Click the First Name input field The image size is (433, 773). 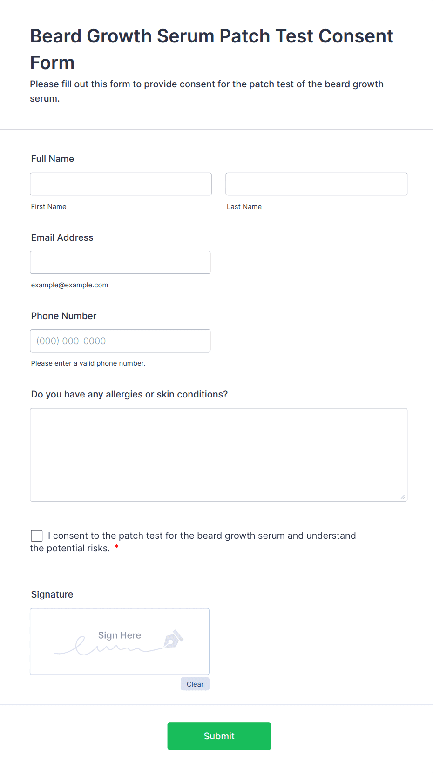coord(121,184)
